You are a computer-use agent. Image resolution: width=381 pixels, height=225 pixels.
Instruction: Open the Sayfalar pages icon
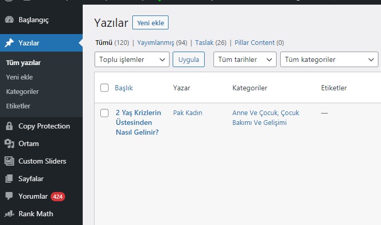click(9, 179)
